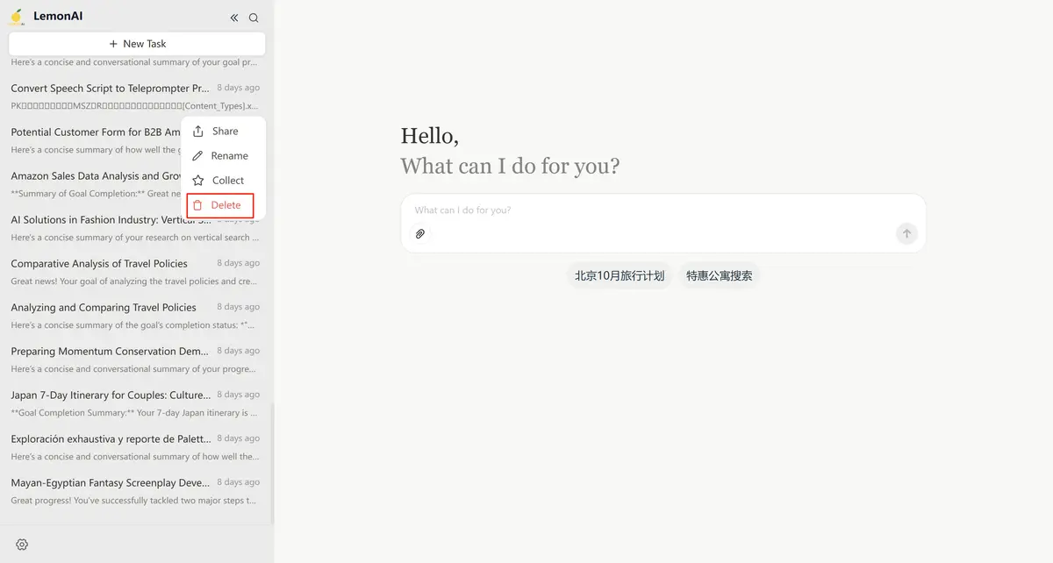Image resolution: width=1053 pixels, height=563 pixels.
Task: Choose Delete in the context menu
Action: tap(226, 205)
